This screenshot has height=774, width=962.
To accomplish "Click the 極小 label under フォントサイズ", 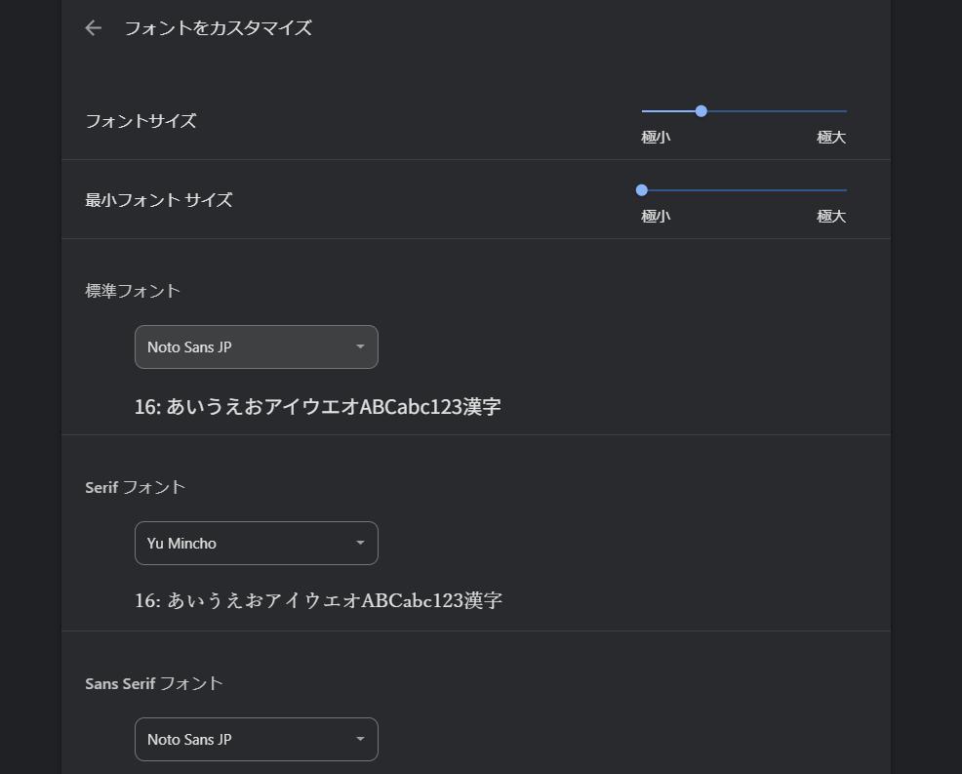I will point(655,137).
